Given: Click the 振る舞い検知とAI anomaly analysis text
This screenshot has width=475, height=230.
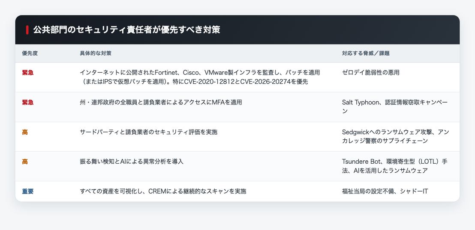Looking at the screenshot, I should tap(132, 162).
